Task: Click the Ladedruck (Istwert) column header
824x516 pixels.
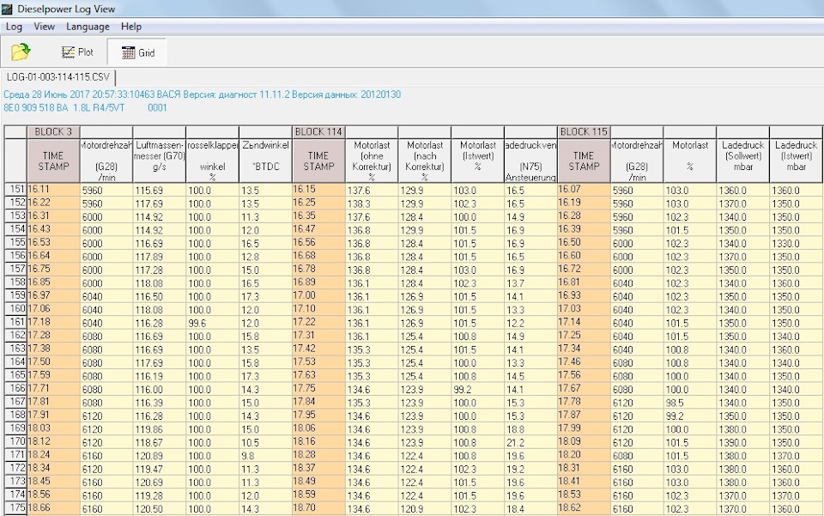Action: tap(796, 160)
